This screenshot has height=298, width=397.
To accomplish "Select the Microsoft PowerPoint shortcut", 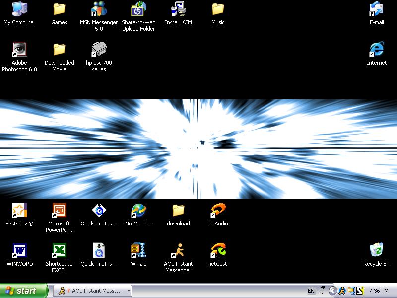I will point(59,211).
